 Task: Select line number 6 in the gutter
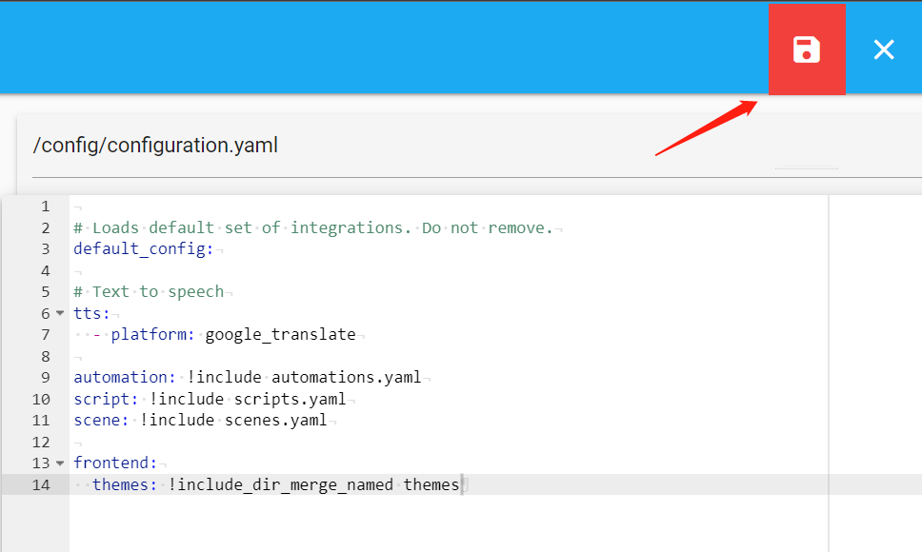coord(46,313)
